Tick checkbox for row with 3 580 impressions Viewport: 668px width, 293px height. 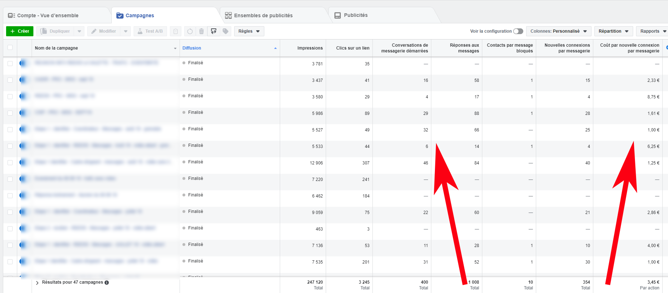pos(10,97)
